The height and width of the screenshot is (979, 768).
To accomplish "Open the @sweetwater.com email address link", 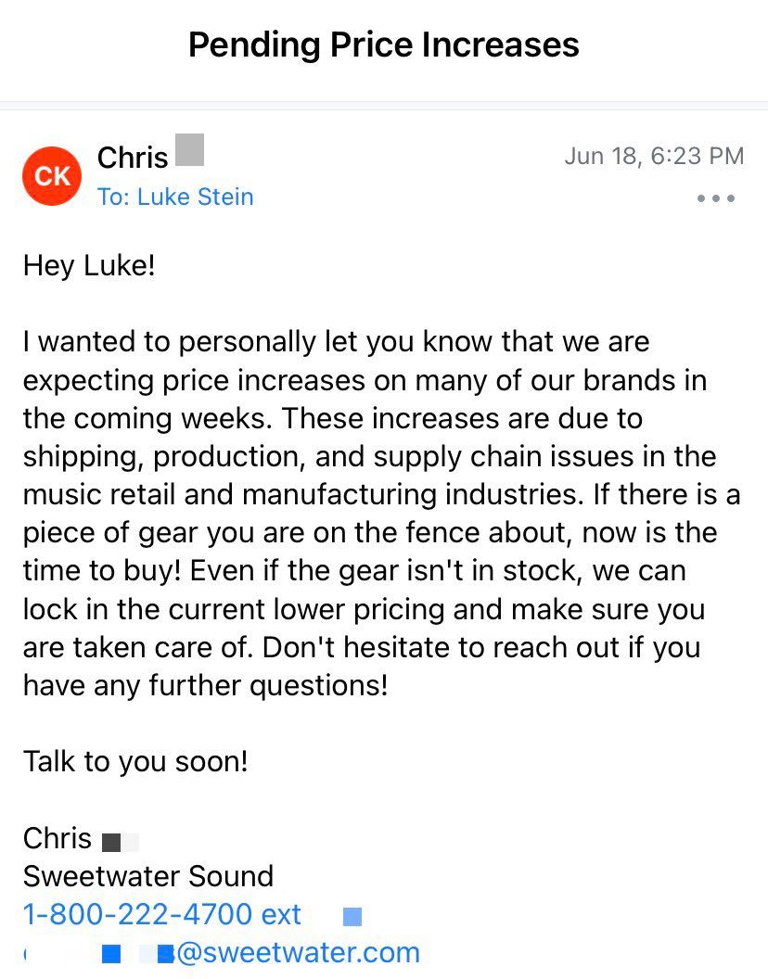I will click(297, 952).
